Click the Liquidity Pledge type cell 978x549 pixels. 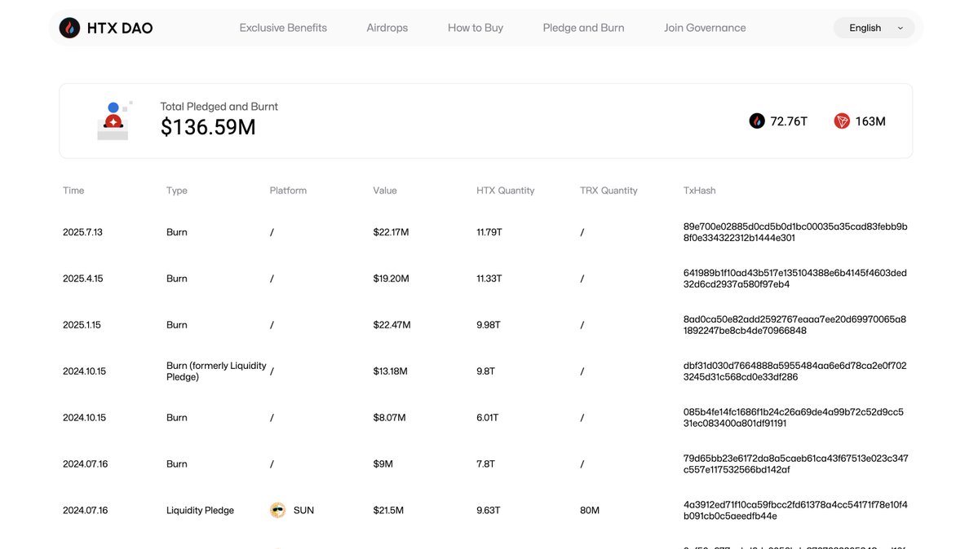point(200,511)
